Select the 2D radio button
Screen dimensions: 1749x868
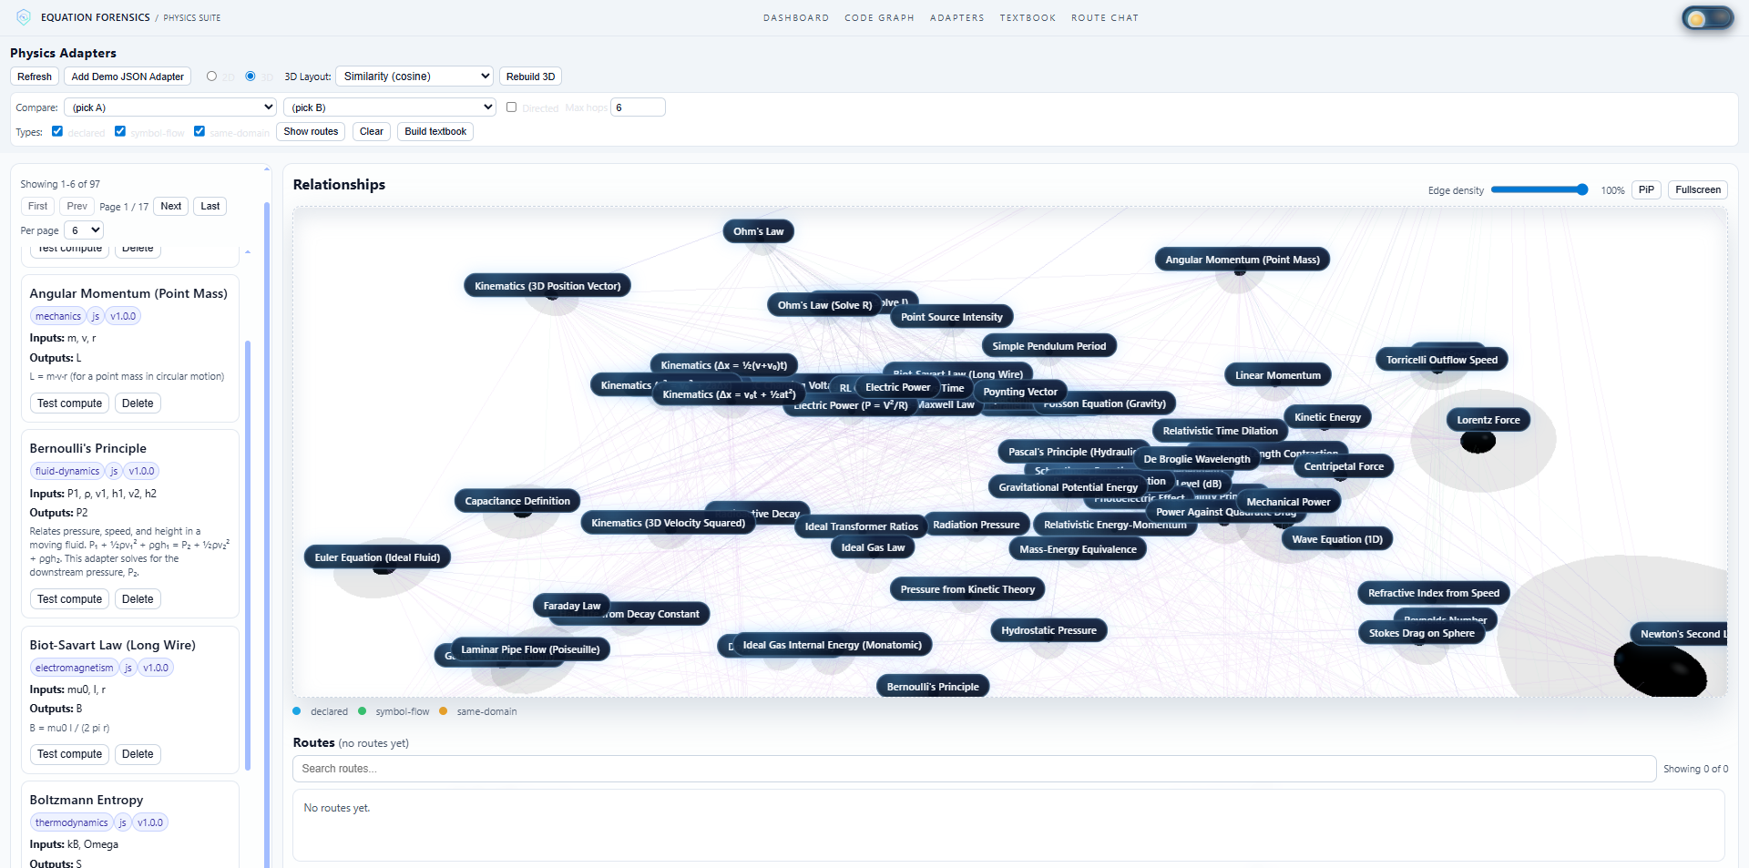pos(211,77)
